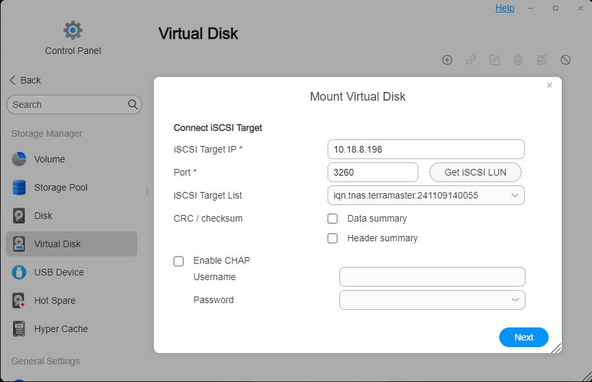Close the Mount Virtual Disk dialog
Viewport: 592px width, 382px height.
tap(549, 85)
